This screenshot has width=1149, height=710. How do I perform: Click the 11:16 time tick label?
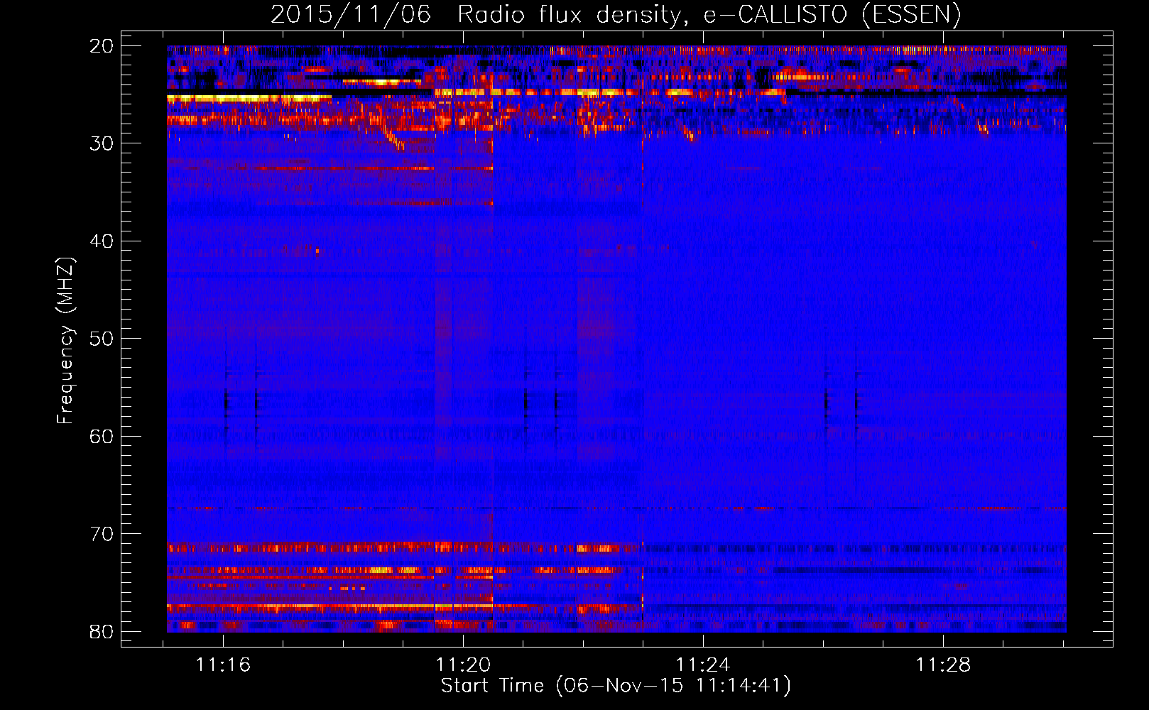224,665
